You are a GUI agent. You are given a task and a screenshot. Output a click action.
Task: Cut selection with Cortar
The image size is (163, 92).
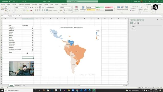(x=7, y=7)
